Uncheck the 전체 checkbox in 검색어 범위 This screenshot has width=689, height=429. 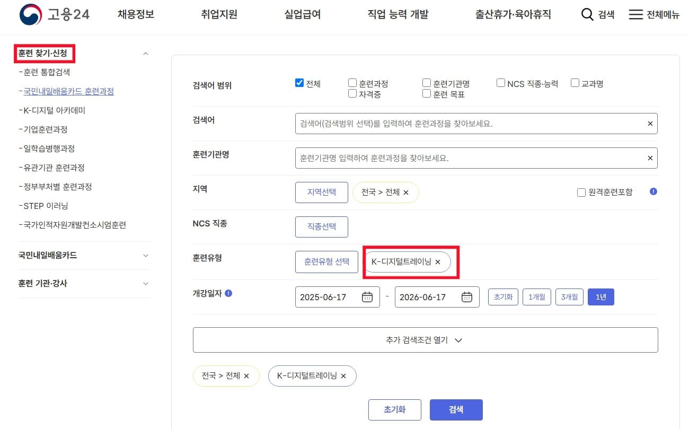[x=299, y=82]
